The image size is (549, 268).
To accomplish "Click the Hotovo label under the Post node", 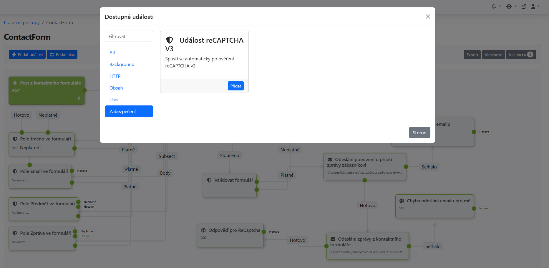I will tap(21, 115).
